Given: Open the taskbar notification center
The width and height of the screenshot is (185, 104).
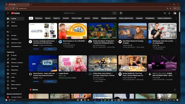Looking at the screenshot, I should point(177,100).
